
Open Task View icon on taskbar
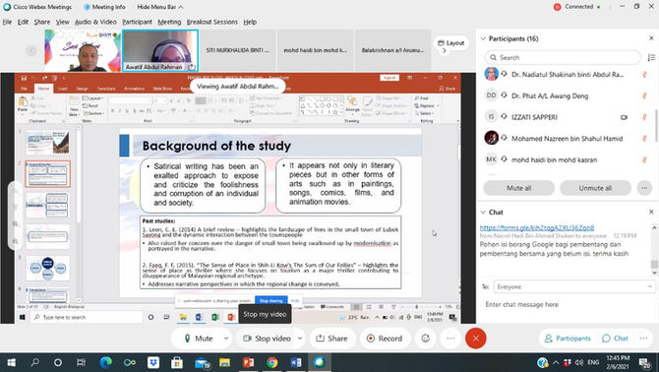coord(81,362)
